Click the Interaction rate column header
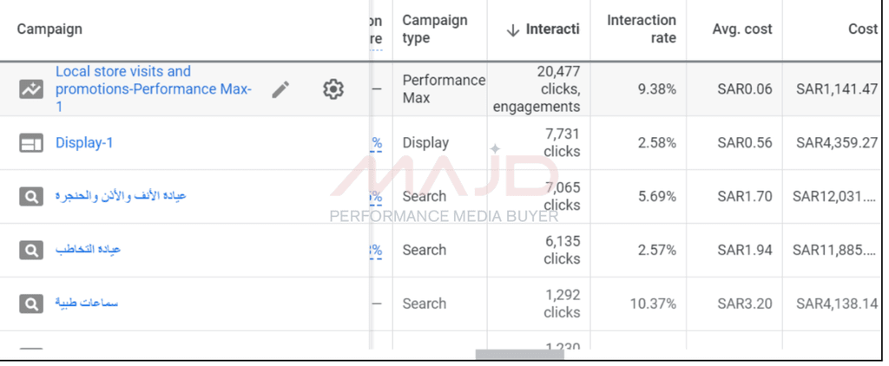The height and width of the screenshot is (366, 889). 641,29
